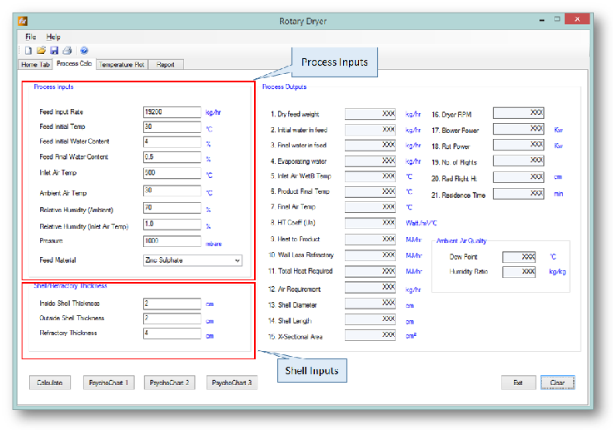Screen dimensions: 613x430
Task: Open the Feed Material dropdown
Action: [192, 260]
